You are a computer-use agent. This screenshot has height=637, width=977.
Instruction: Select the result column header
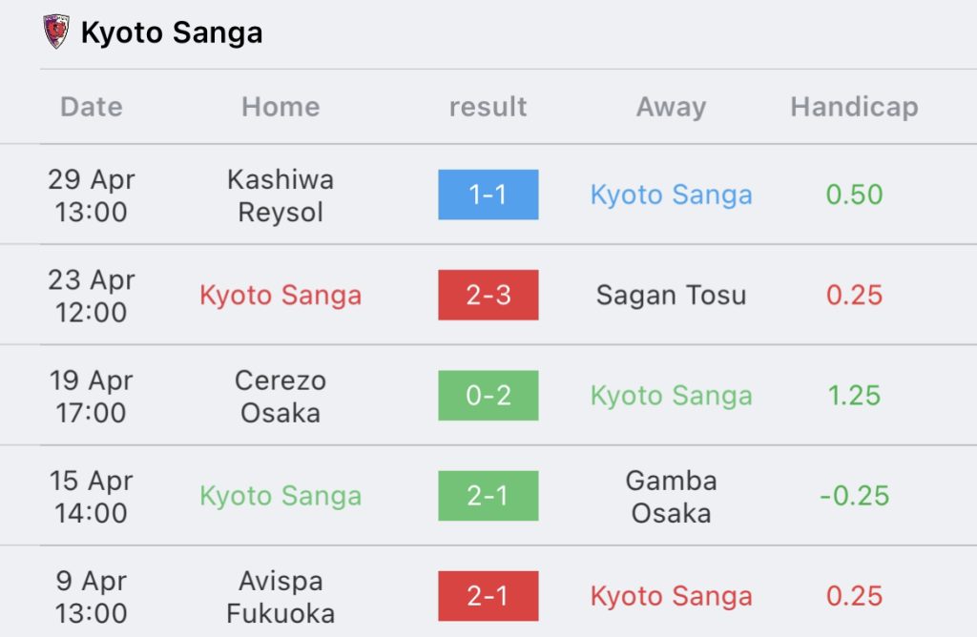(488, 107)
